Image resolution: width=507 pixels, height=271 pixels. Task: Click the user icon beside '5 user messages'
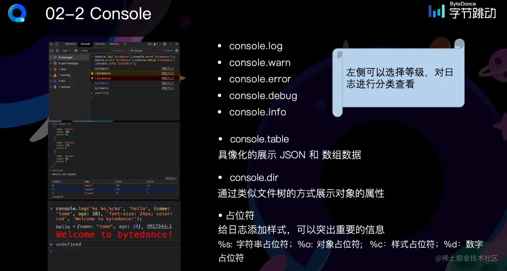pyautogui.click(x=55, y=63)
